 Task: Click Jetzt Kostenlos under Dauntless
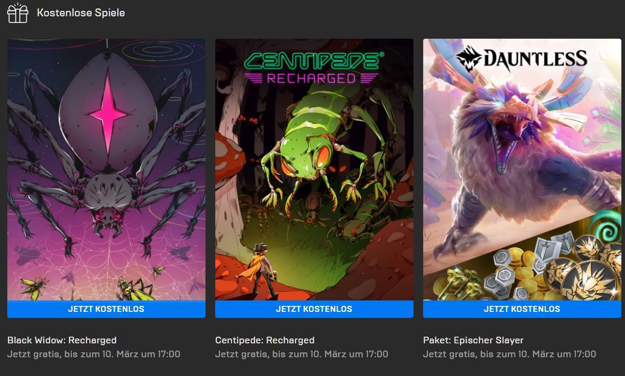tap(522, 309)
